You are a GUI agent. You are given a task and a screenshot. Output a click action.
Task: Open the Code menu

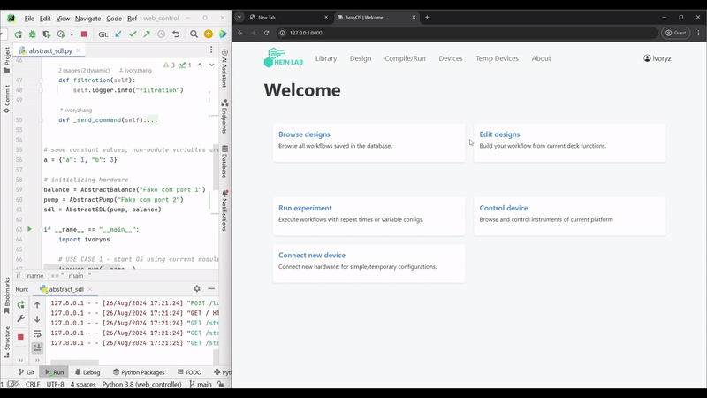click(x=114, y=19)
